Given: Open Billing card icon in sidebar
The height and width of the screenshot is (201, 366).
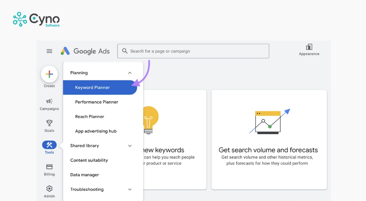Looking at the screenshot, I should pos(49,167).
